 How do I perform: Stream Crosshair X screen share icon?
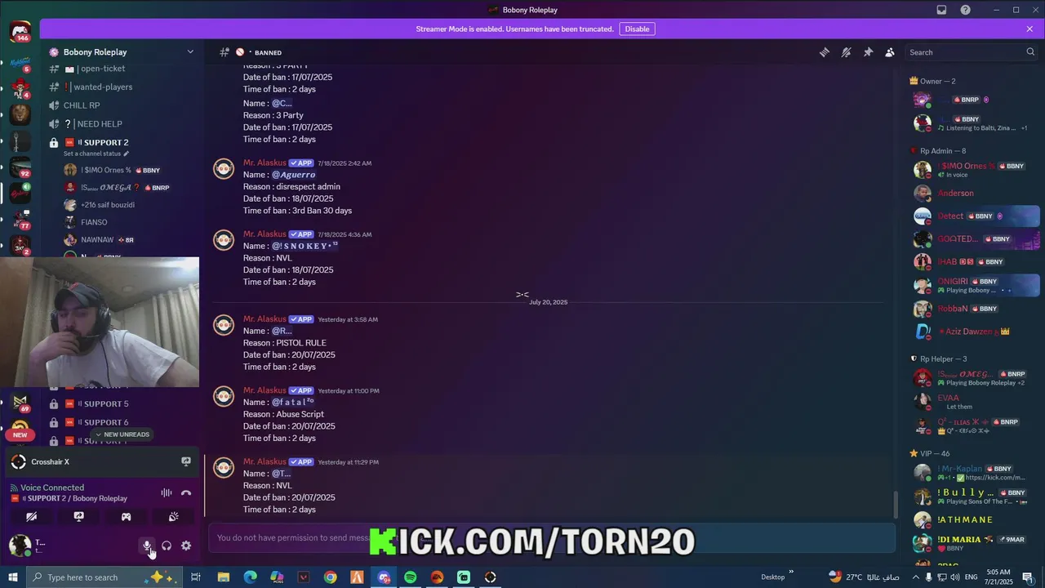click(186, 462)
